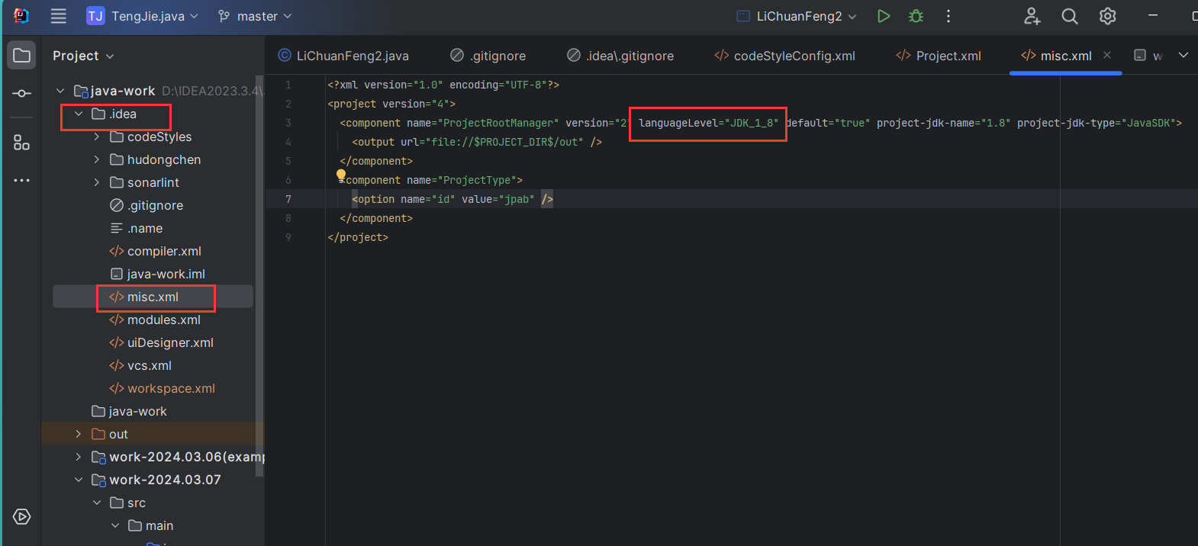Collapse the work-2024.03.07 module
Screen dimensions: 1198x546
coord(79,480)
